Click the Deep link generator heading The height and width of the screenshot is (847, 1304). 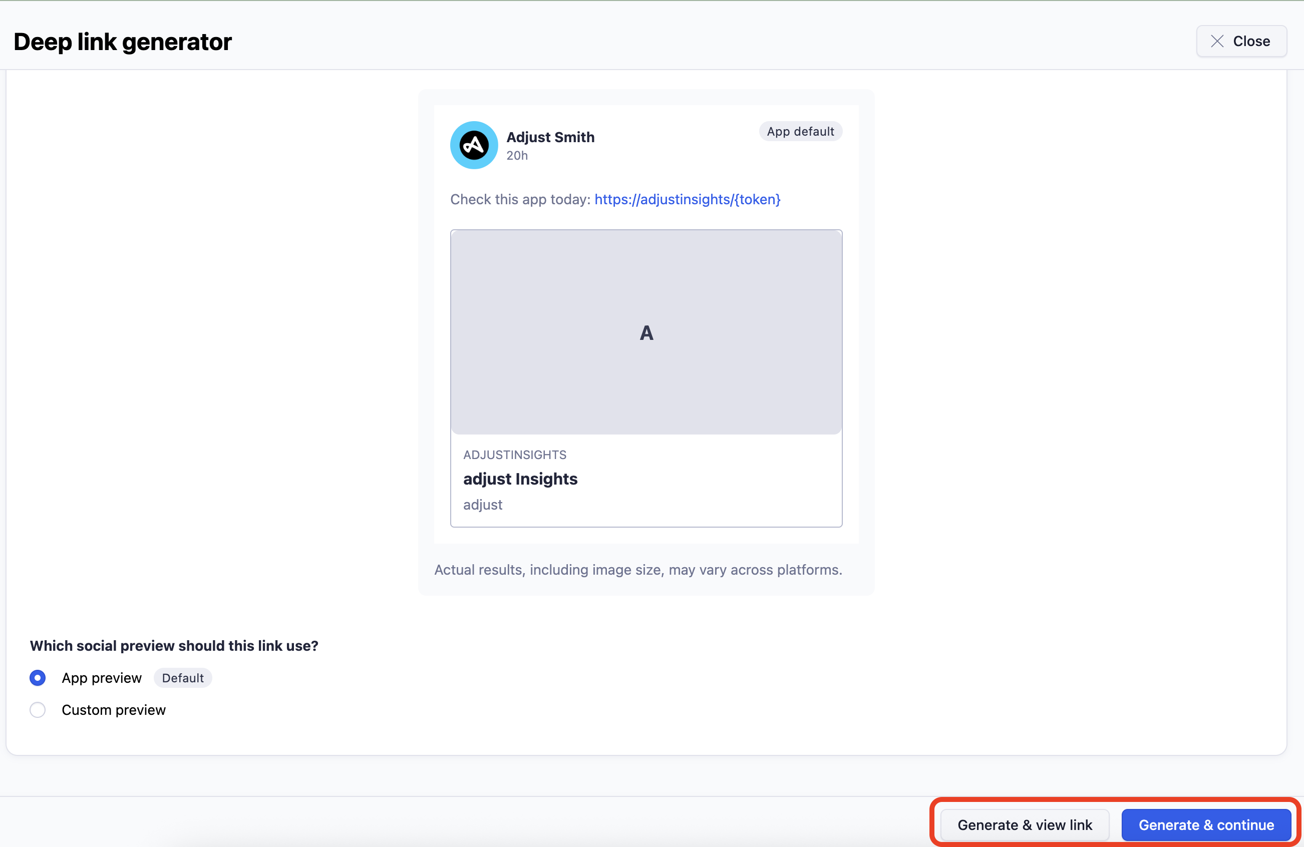(x=122, y=42)
